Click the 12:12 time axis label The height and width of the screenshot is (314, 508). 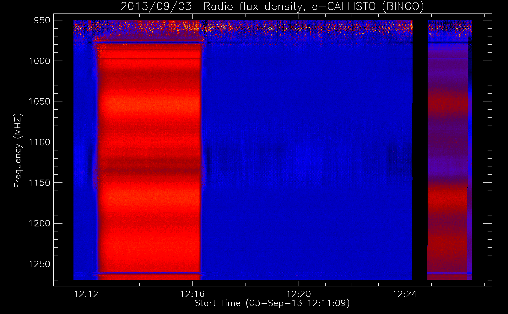pos(86,294)
